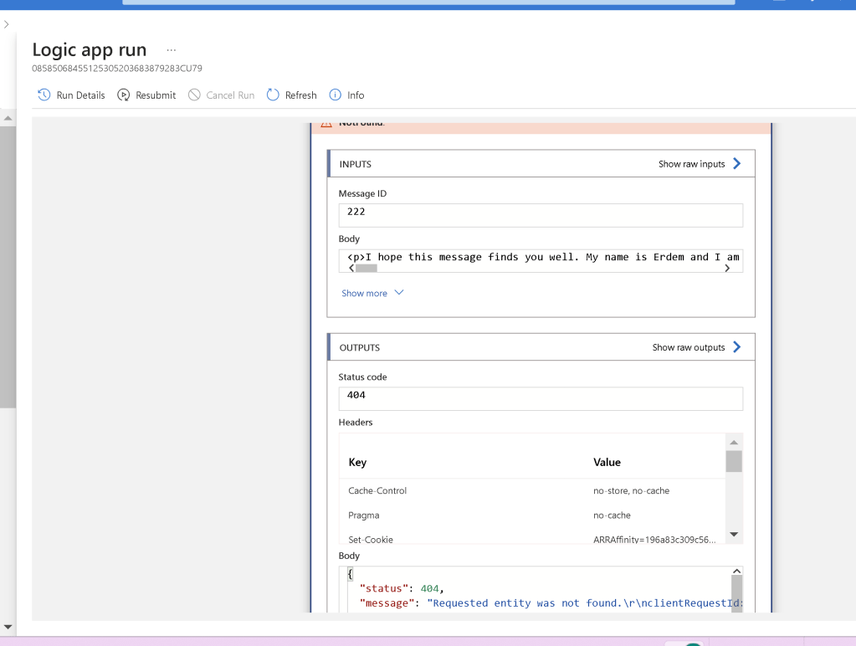The image size is (856, 646).
Task: Click the page scroll up arrow at left
Action: (8, 119)
